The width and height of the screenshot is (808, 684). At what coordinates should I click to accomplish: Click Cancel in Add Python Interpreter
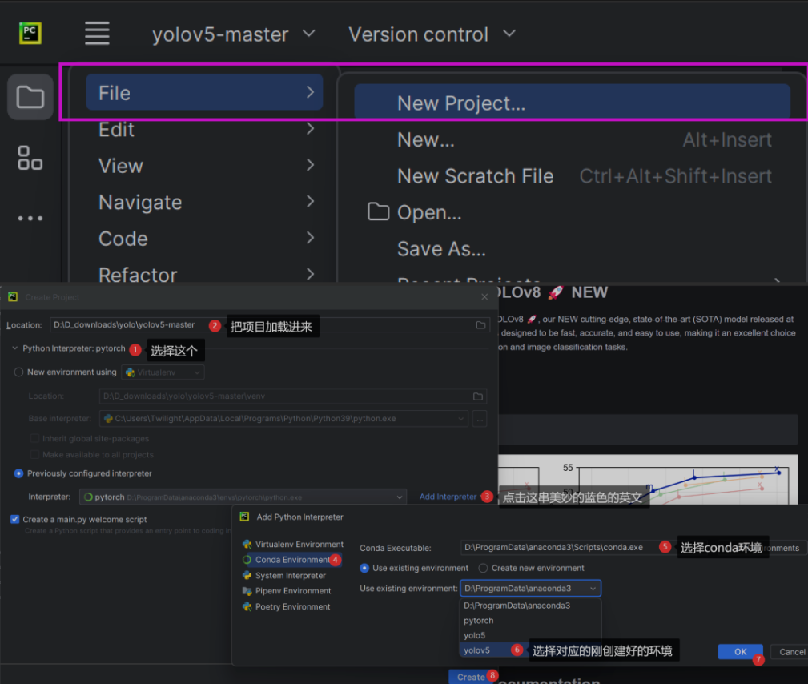[x=792, y=651]
